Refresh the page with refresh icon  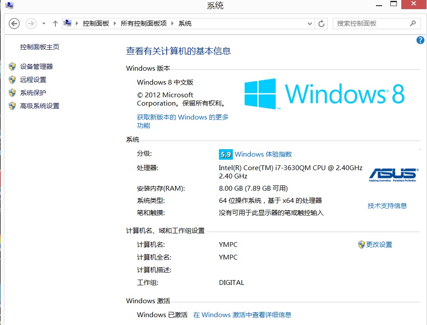(x=321, y=24)
